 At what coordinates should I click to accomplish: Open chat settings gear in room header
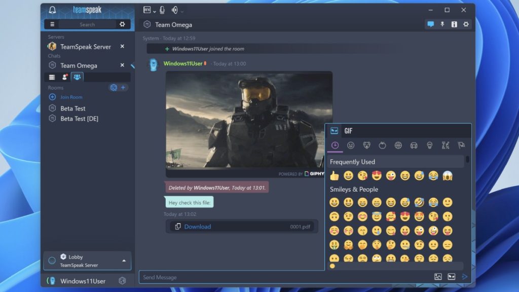pyautogui.click(x=466, y=24)
